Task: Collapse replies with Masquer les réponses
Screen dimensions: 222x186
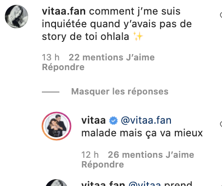Action: coord(120,92)
